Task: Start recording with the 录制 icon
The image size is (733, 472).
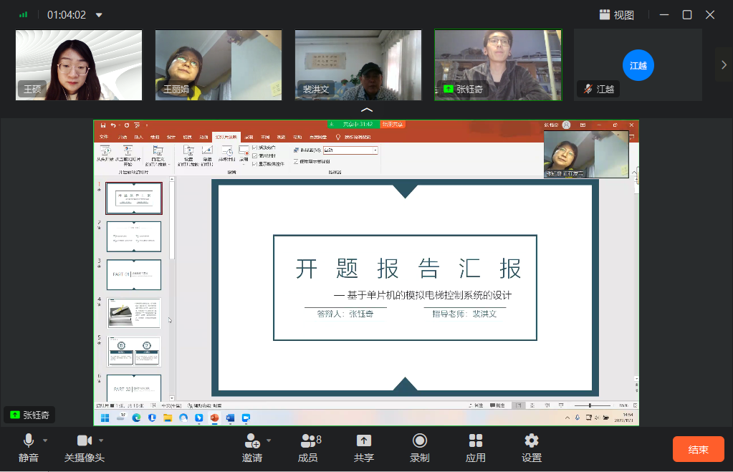Action: click(x=420, y=441)
